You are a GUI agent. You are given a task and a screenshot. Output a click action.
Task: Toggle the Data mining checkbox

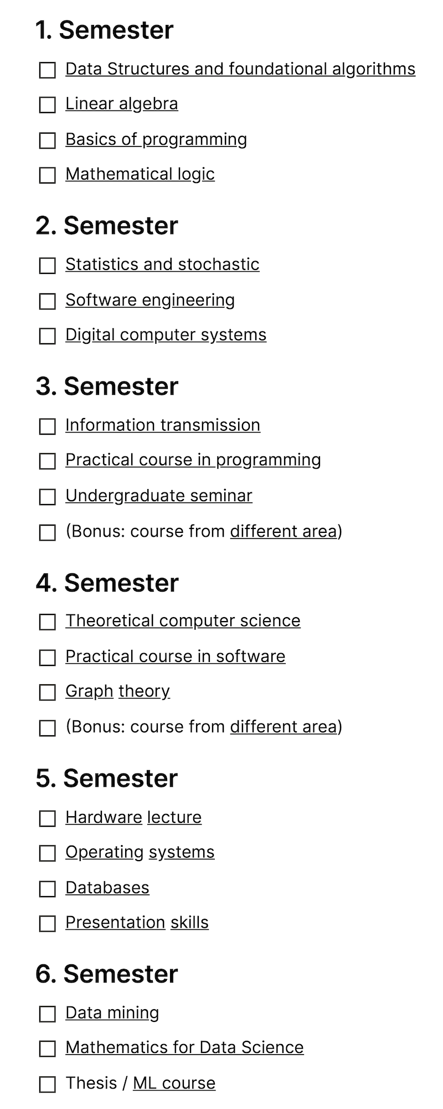pyautogui.click(x=48, y=1014)
